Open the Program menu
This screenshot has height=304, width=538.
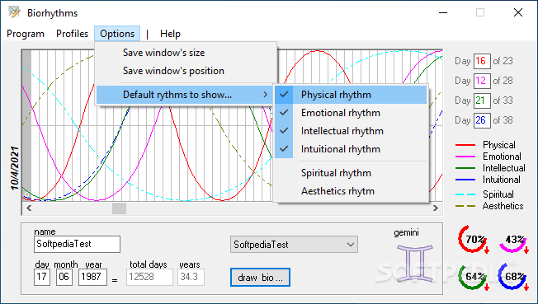[26, 34]
